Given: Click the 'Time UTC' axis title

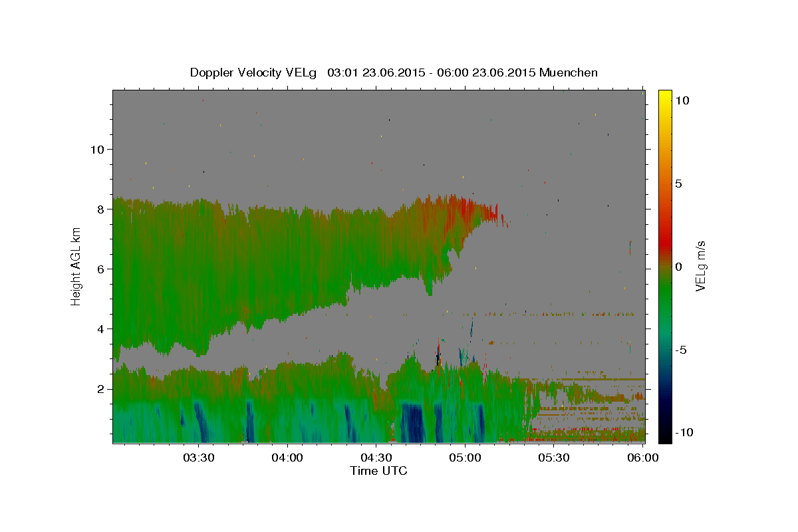Looking at the screenshot, I should pyautogui.click(x=378, y=471).
